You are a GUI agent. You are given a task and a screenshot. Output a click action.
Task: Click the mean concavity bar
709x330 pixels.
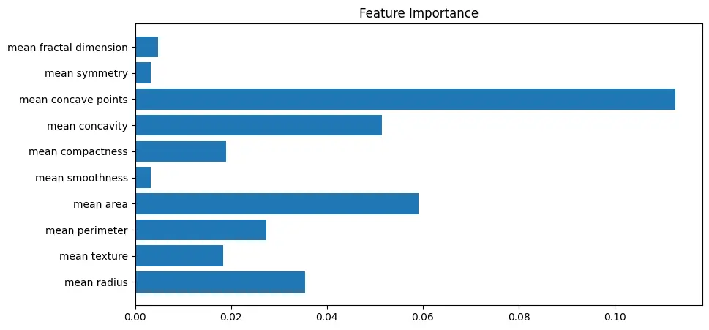pyautogui.click(x=258, y=126)
